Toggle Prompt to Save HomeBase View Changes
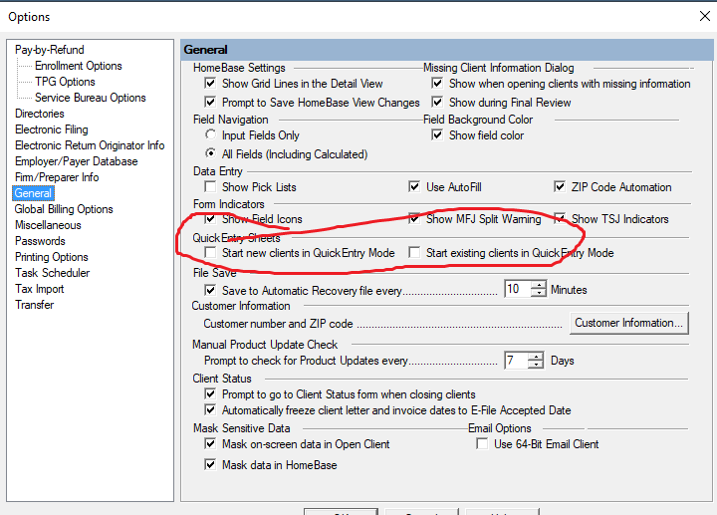The image size is (717, 515). pos(210,103)
